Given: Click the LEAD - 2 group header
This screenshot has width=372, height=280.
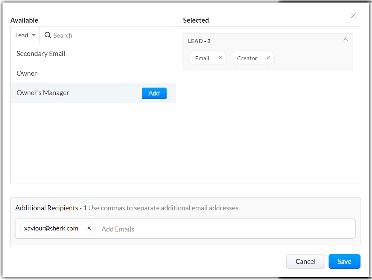Looking at the screenshot, I should coord(200,41).
